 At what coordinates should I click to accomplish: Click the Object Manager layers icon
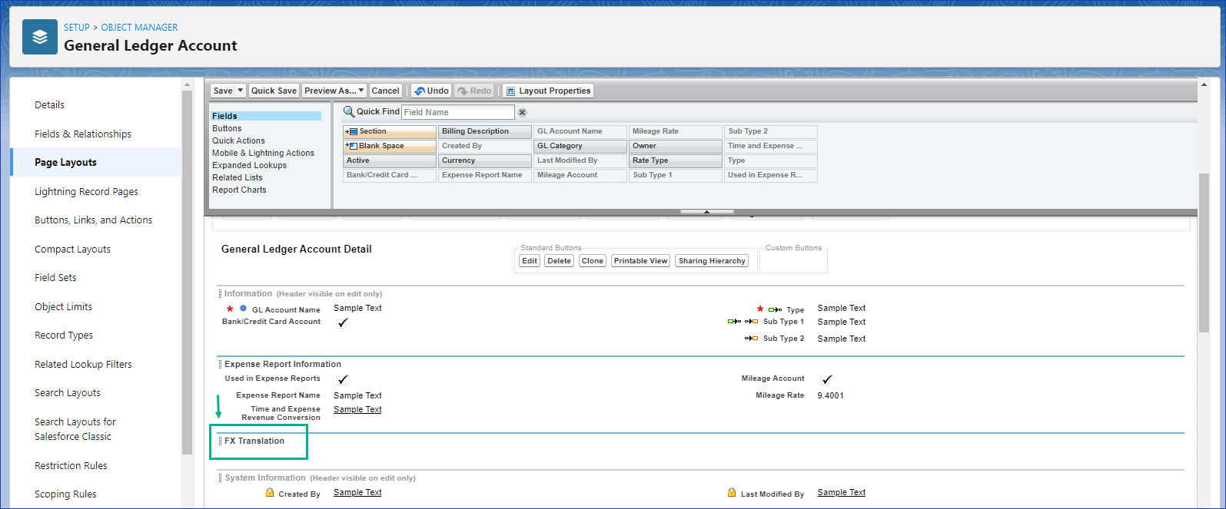pos(40,37)
